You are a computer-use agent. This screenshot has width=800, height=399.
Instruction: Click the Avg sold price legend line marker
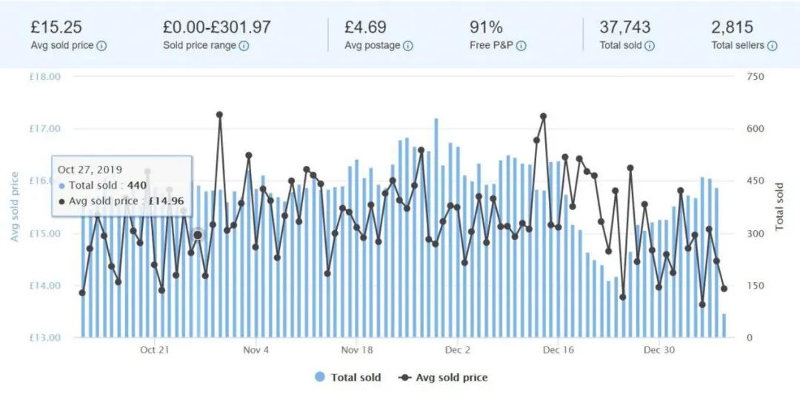click(405, 378)
